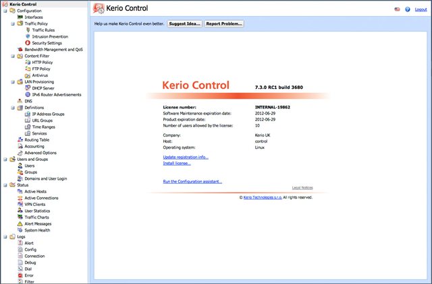
Task: Open the Alert log
Action: 29,243
